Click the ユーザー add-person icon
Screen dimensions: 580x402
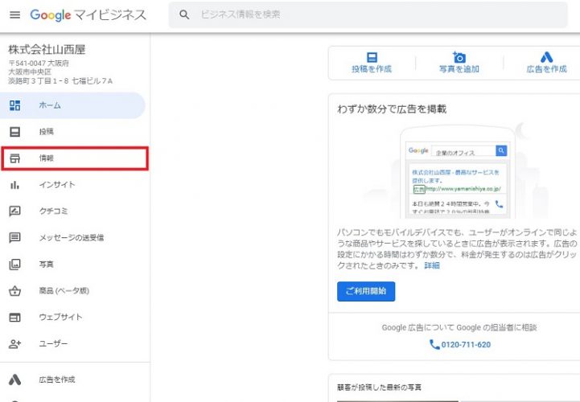(14, 344)
